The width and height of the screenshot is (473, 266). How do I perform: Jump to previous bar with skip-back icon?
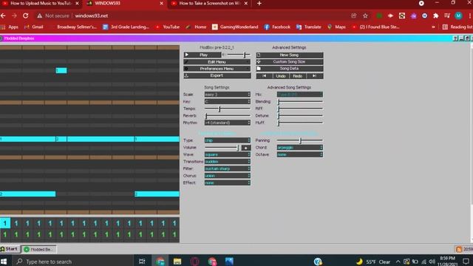[x=265, y=76]
